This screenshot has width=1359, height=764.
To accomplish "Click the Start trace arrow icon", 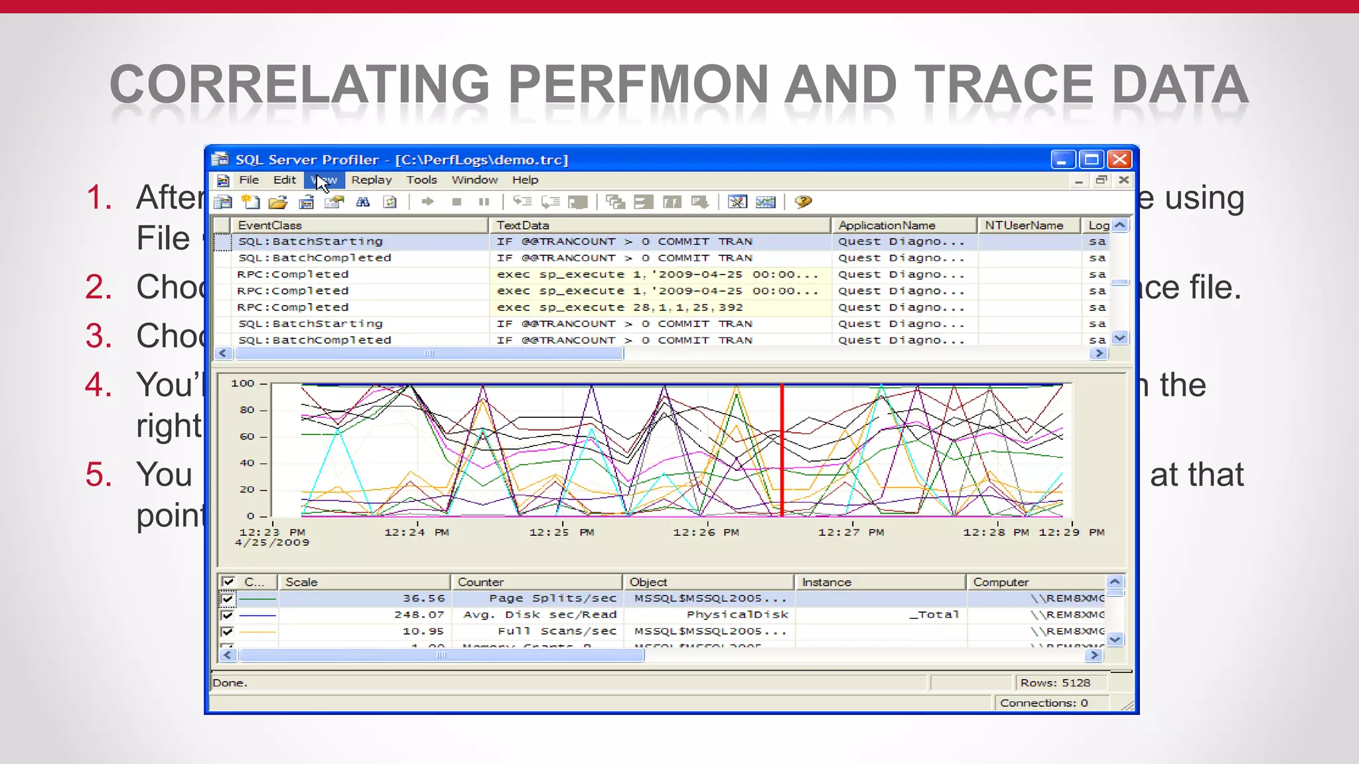I will point(428,202).
